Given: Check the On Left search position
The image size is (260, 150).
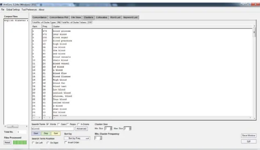Looking at the screenshot, I should pos(33,143).
